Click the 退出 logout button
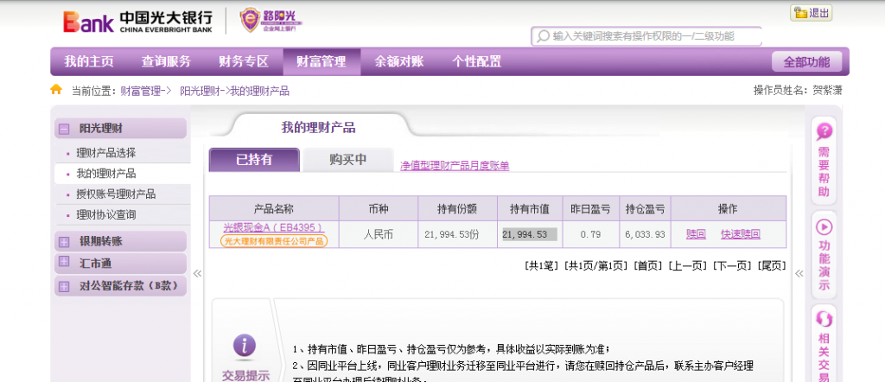The image size is (885, 382). pos(812,12)
